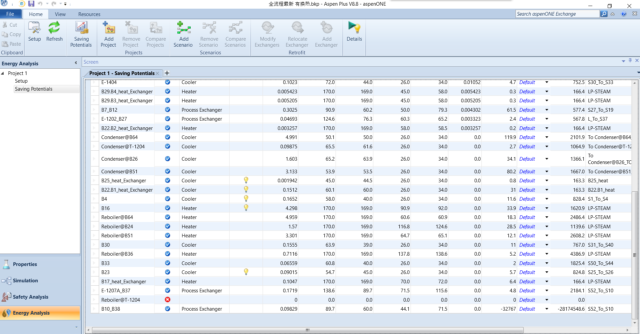Click the vertical scrollbar of table

coord(635,255)
